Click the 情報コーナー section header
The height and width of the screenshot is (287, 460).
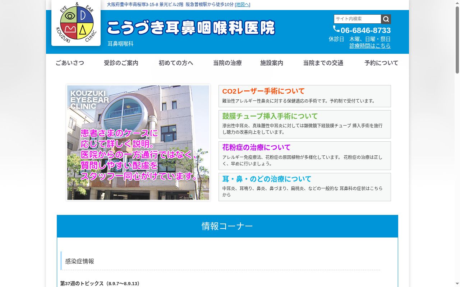coord(227,226)
